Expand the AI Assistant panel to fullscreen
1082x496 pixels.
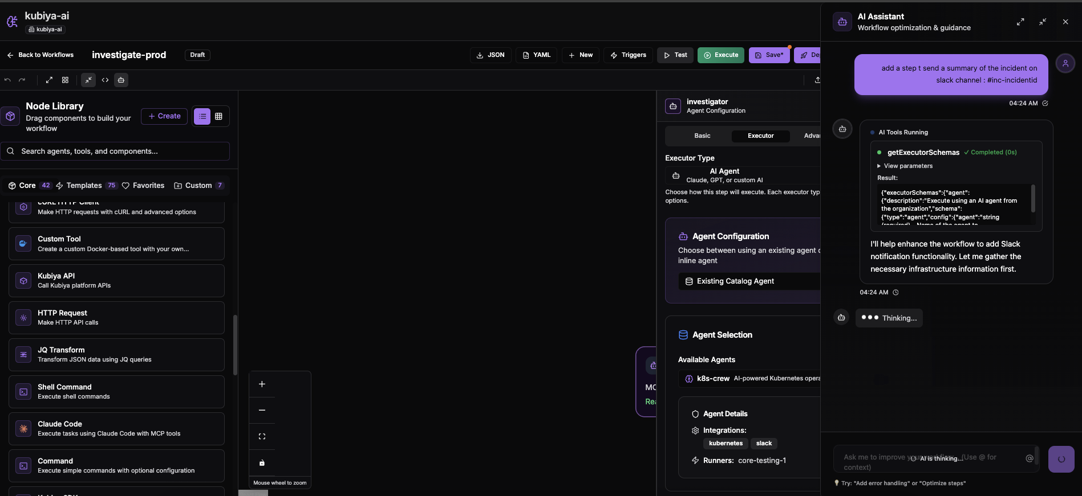(x=1020, y=22)
